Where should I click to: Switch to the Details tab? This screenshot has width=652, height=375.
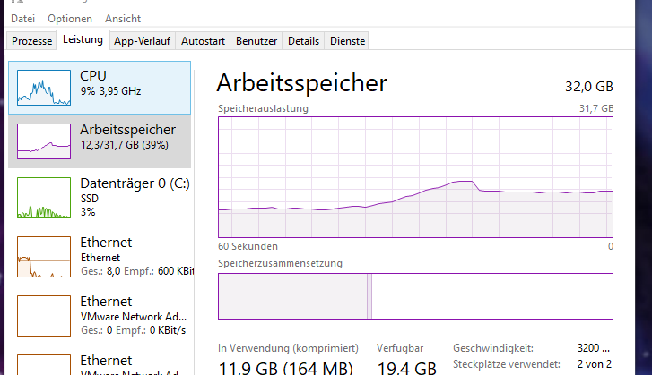[x=303, y=41]
